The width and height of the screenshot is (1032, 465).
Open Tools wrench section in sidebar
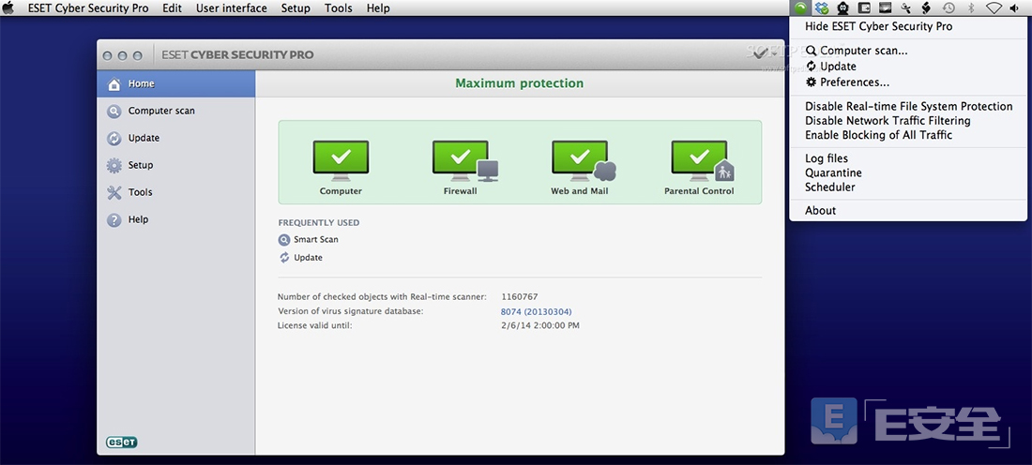tap(114, 192)
